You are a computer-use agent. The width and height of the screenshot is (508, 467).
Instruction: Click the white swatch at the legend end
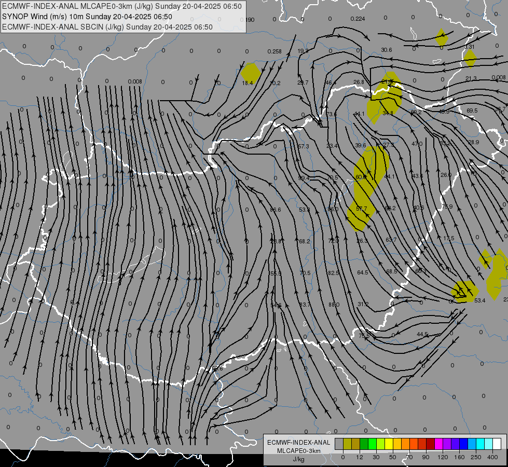[x=497, y=444]
